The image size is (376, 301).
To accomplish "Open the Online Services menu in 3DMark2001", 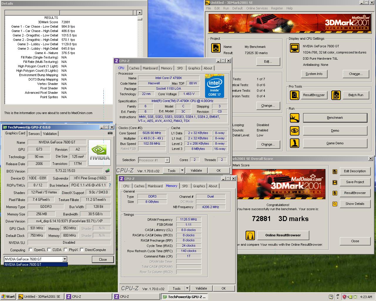I will coord(257,8).
